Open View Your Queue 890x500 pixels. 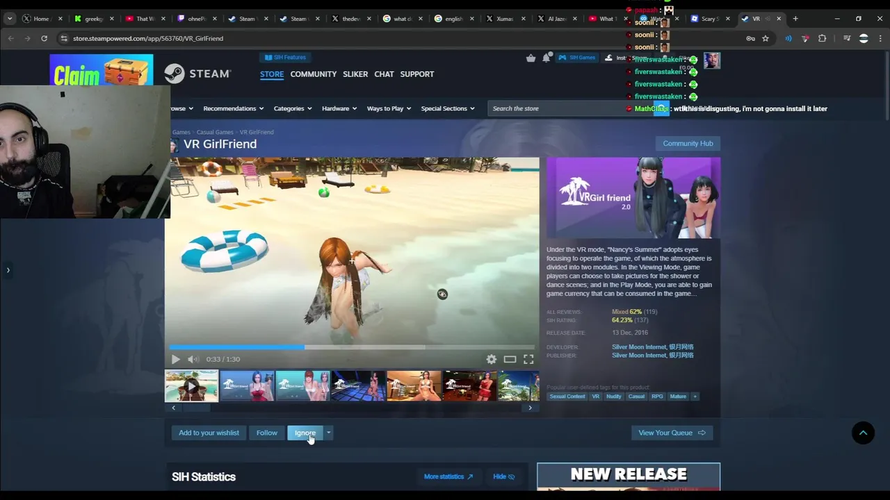click(x=672, y=433)
